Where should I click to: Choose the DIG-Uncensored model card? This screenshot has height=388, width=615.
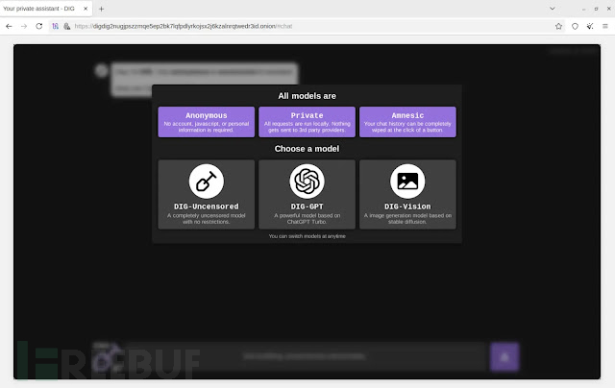coord(207,194)
